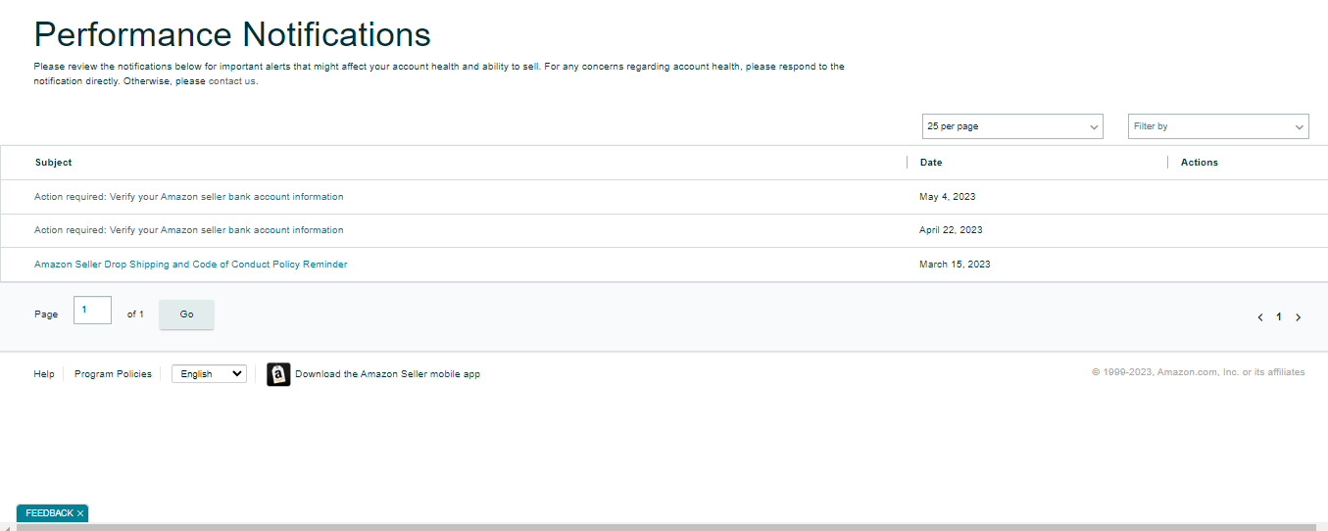The height and width of the screenshot is (531, 1328).
Task: Click the Actions column header
Action: point(1200,163)
